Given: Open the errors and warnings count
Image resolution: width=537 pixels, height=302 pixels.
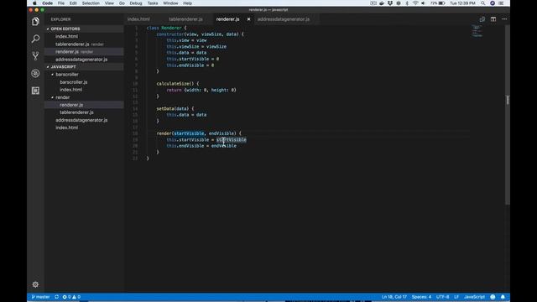Looking at the screenshot, I should pos(71,297).
